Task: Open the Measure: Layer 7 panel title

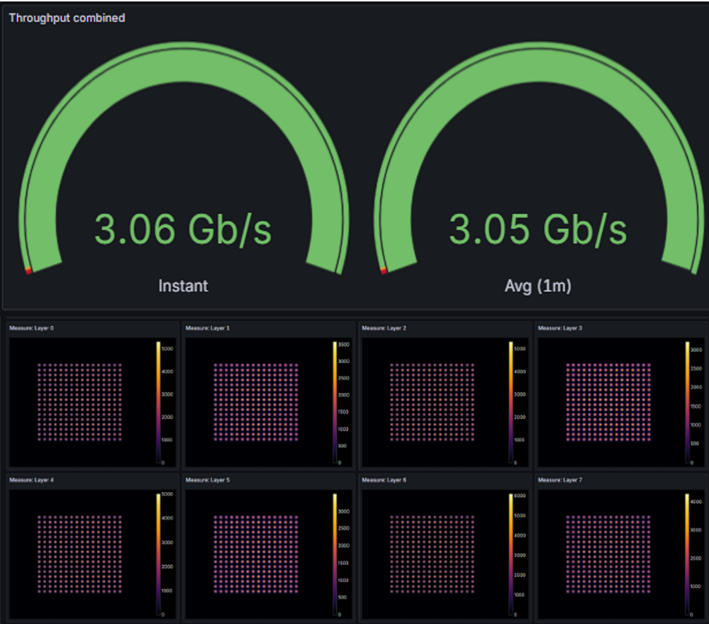Action: click(560, 480)
